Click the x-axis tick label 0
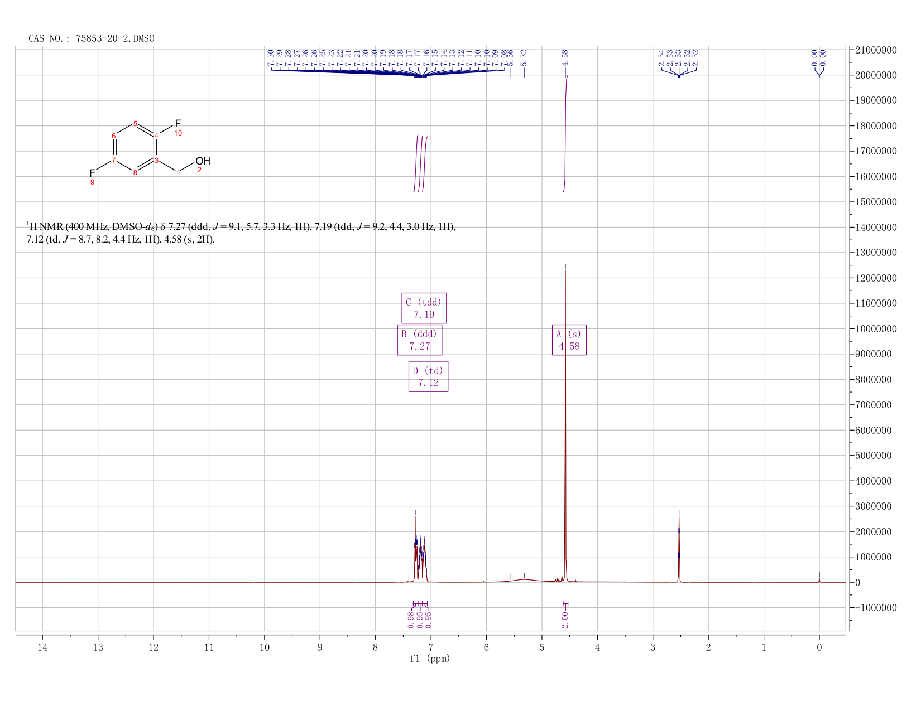This screenshot has width=921, height=711. (819, 647)
